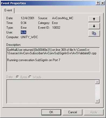
Task: Open the question mark help button
Action: (98, 3)
